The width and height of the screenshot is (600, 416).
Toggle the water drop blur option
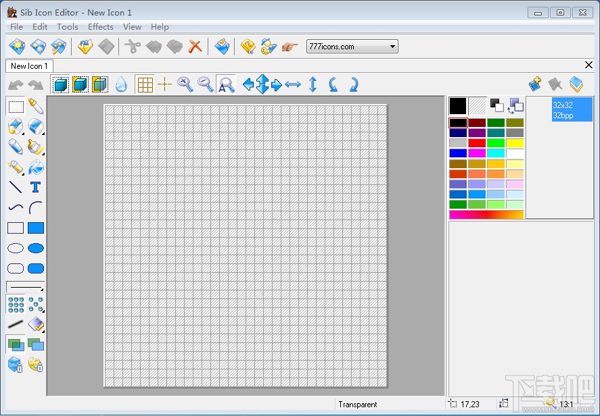(121, 84)
